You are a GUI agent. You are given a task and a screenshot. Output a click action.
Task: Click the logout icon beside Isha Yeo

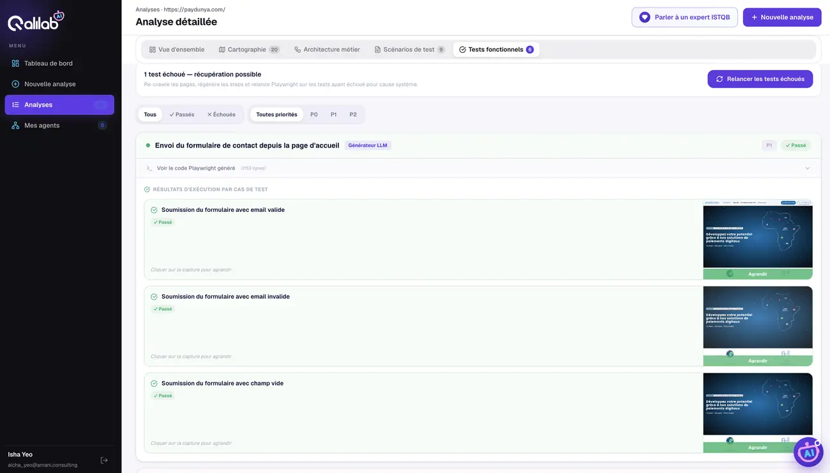click(104, 460)
